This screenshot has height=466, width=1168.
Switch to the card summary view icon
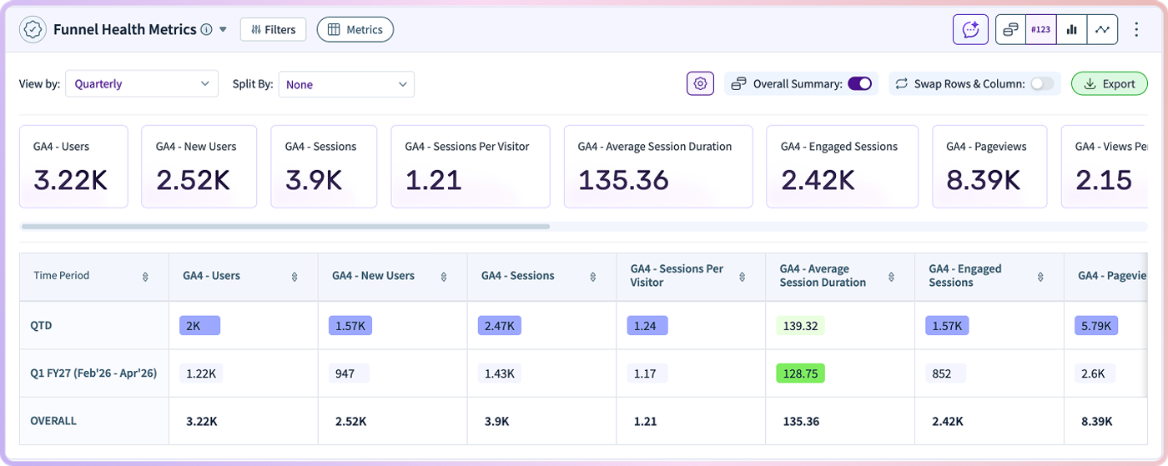(1010, 29)
